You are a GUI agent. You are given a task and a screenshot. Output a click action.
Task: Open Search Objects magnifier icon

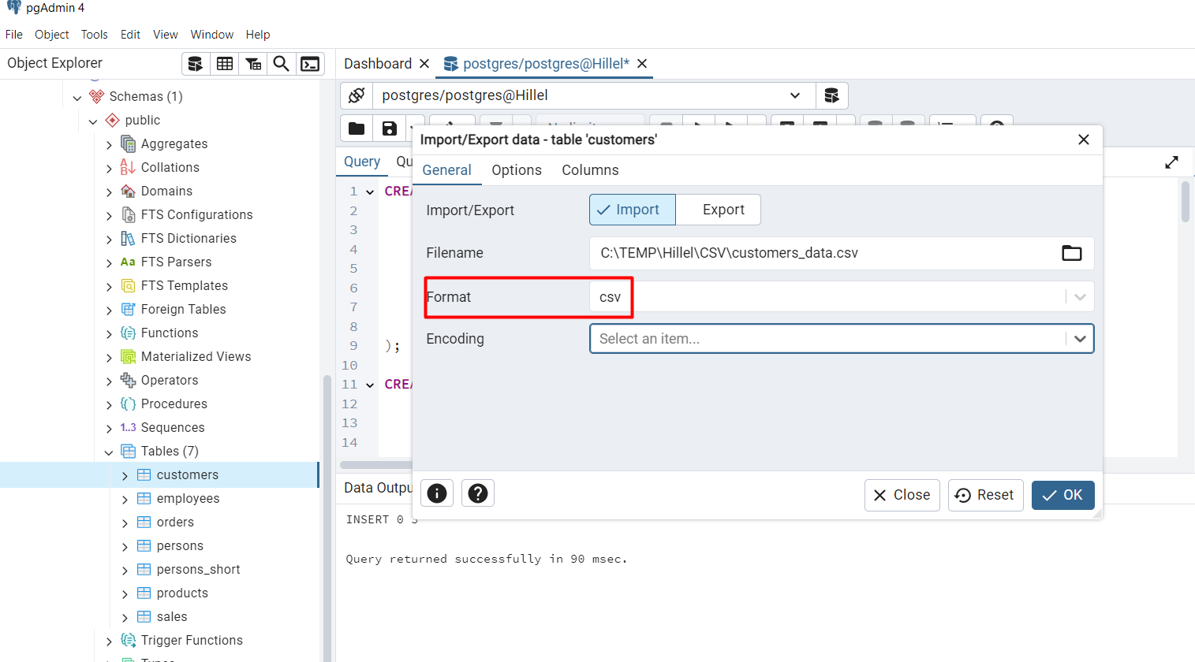281,64
